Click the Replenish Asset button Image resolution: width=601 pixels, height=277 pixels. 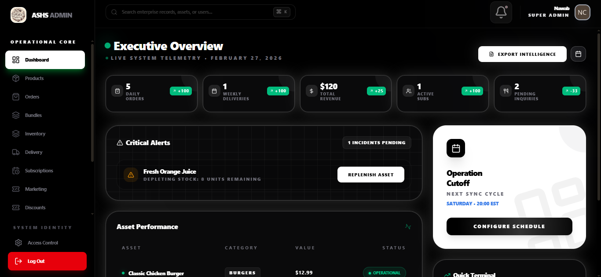[x=370, y=175]
